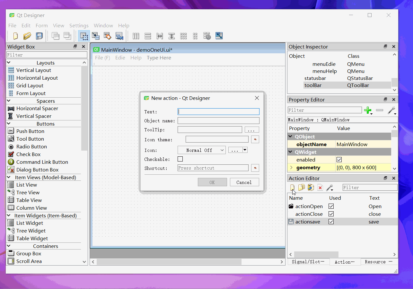Close the Object Inspector dock panel
Viewport: 413px width, 289px height.
click(393, 47)
